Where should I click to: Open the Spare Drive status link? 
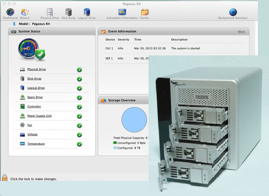pyautogui.click(x=35, y=97)
